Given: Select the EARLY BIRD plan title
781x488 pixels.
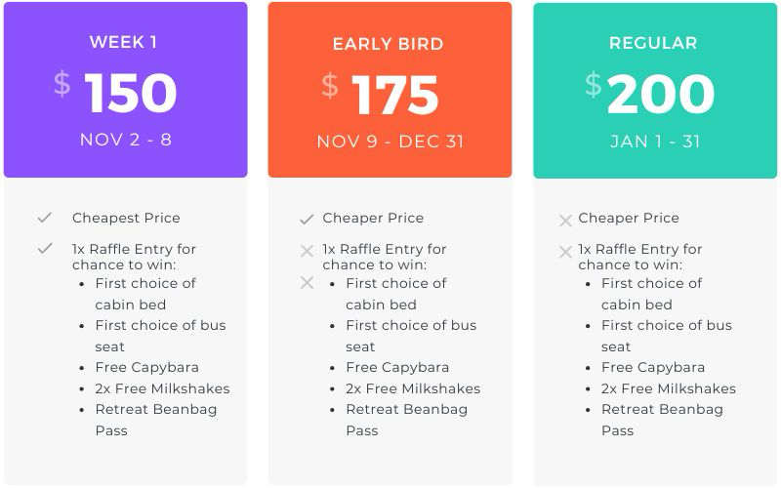Looking at the screenshot, I should coord(388,44).
